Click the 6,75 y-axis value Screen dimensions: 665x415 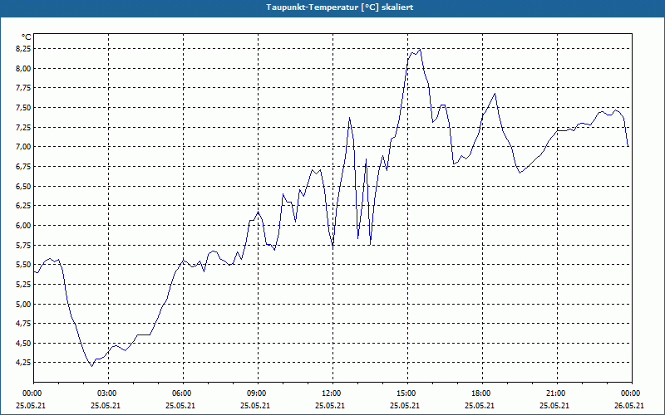(24, 167)
